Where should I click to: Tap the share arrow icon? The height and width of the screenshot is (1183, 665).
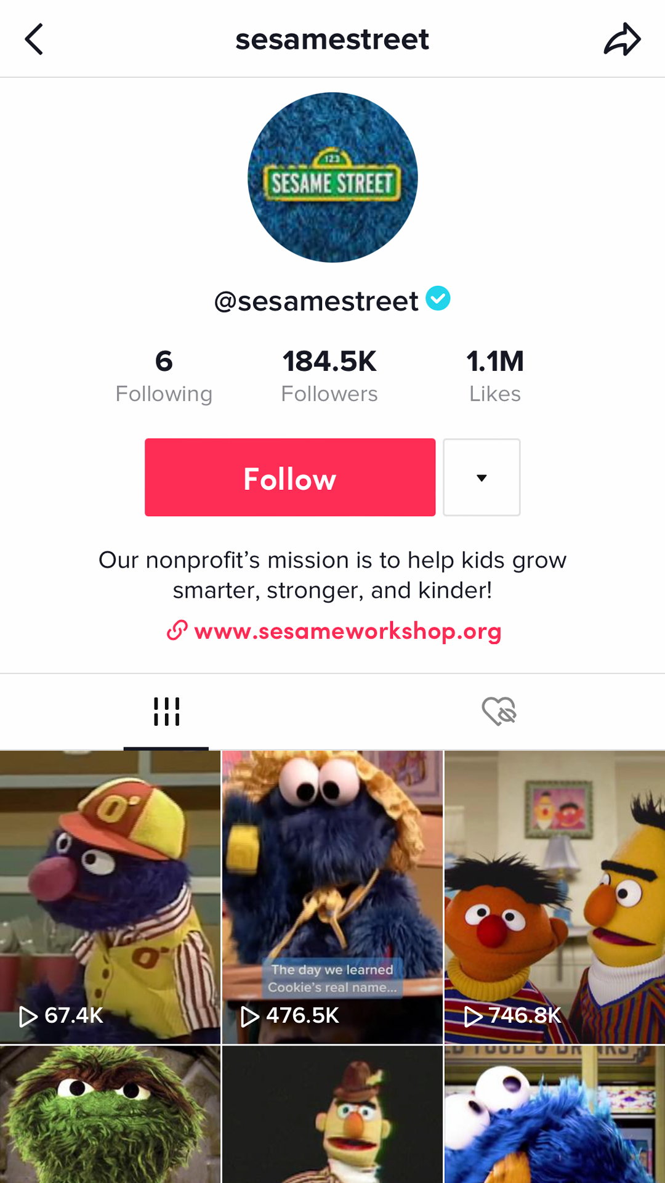click(x=622, y=39)
